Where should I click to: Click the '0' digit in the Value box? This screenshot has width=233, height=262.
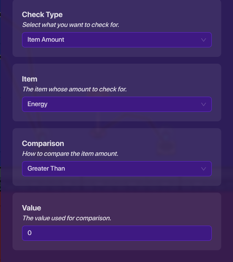tap(30, 233)
